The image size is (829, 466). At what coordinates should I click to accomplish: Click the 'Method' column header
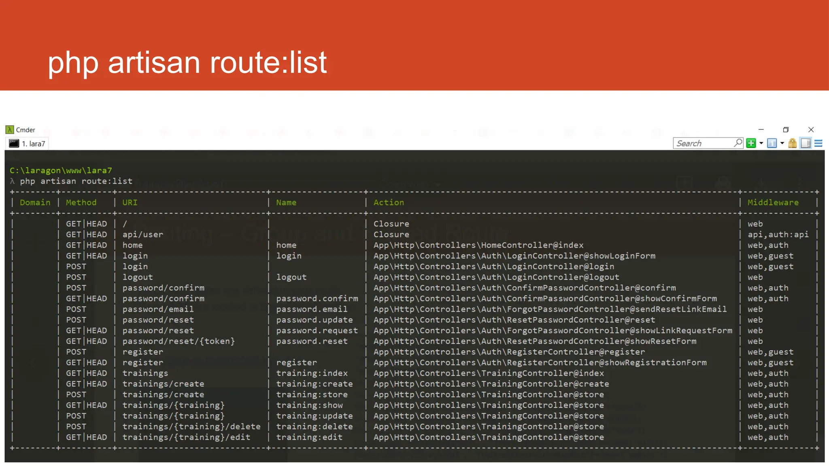pos(81,202)
